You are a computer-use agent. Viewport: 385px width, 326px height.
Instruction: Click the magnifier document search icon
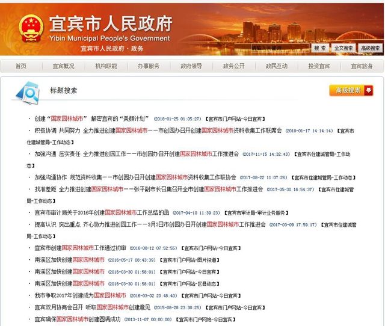(x=28, y=93)
